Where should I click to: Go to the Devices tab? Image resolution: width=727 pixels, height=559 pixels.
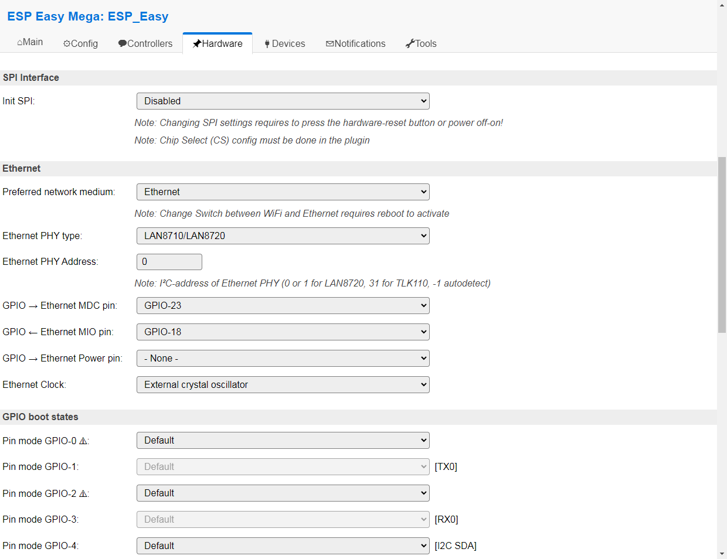tap(285, 43)
